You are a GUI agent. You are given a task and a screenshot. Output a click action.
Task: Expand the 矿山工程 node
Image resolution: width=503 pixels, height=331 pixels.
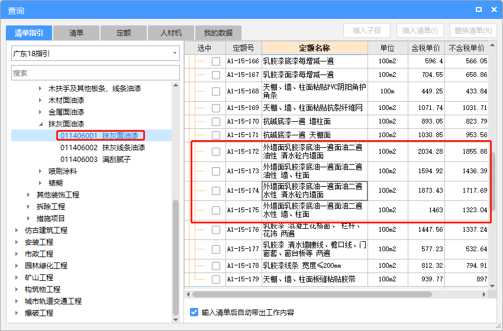(x=17, y=277)
